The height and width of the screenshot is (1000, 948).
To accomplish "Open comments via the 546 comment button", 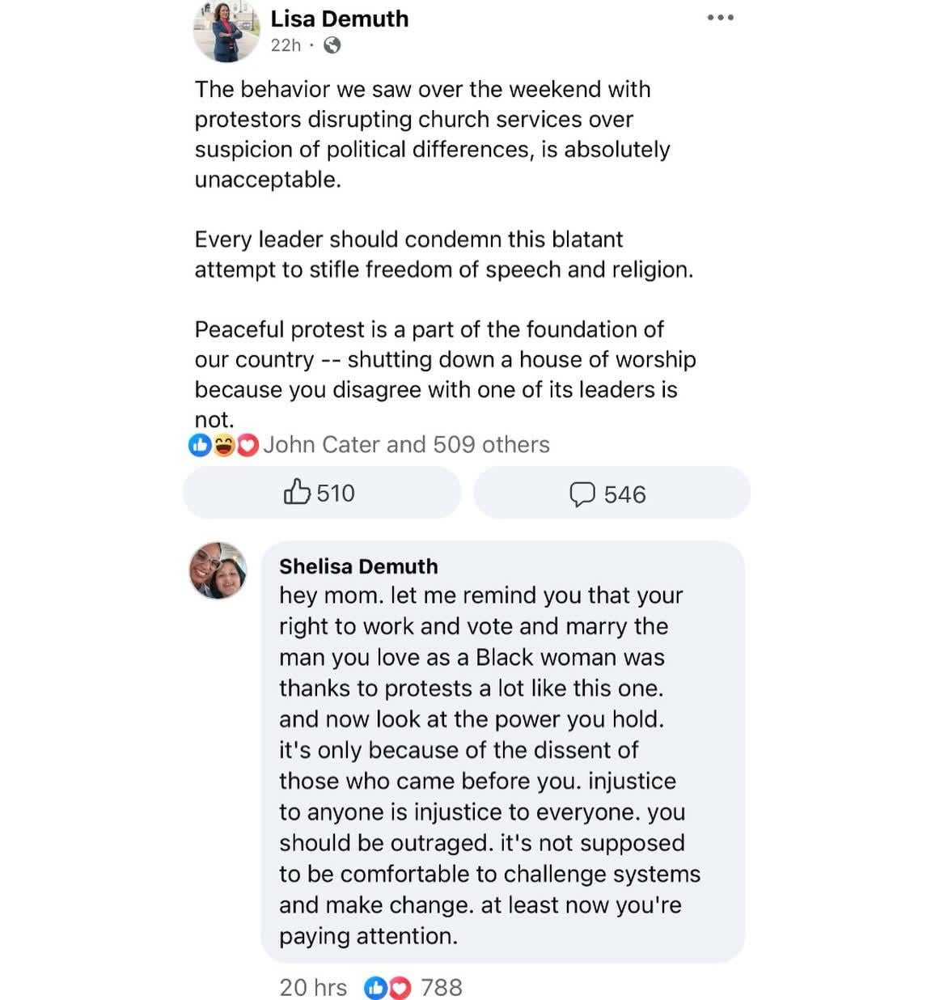I will (611, 494).
